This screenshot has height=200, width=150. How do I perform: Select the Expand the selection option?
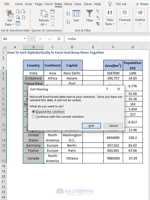(48, 112)
